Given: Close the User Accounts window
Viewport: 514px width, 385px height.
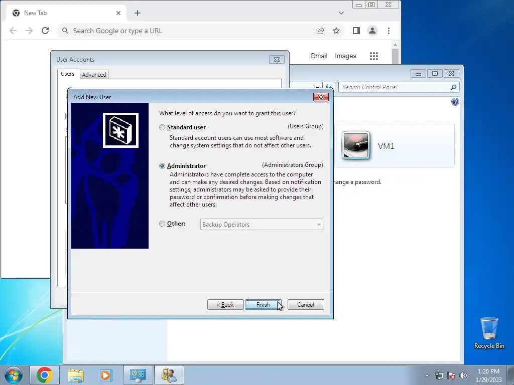Looking at the screenshot, I should point(277,59).
